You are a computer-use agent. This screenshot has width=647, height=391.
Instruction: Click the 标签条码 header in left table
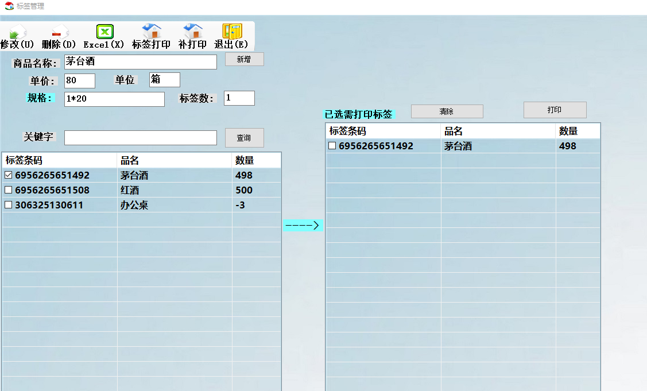60,160
